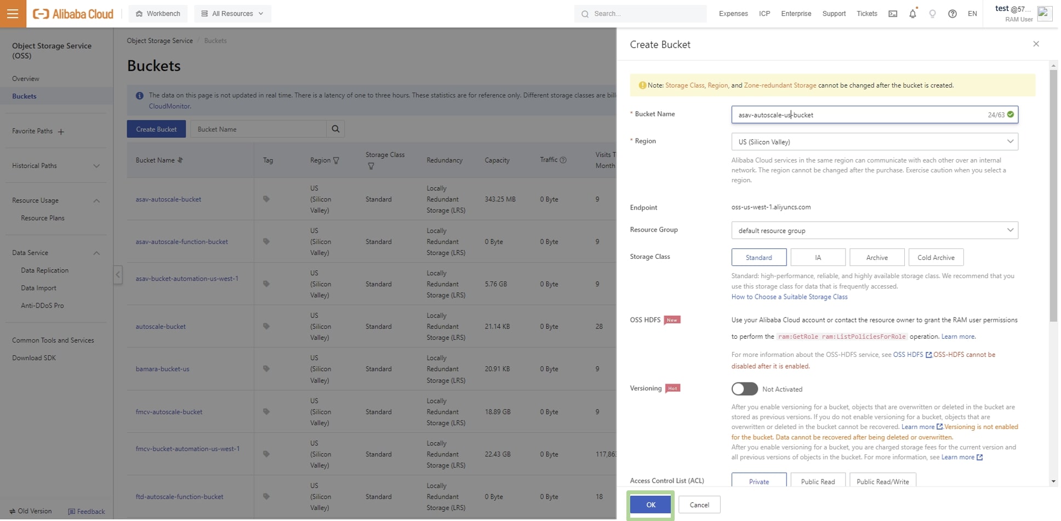Go to Overview in sidebar
The width and height of the screenshot is (1061, 521).
[x=26, y=79]
